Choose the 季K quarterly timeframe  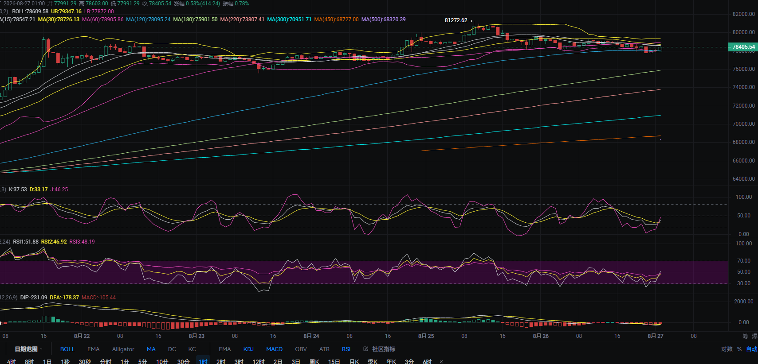point(373,361)
